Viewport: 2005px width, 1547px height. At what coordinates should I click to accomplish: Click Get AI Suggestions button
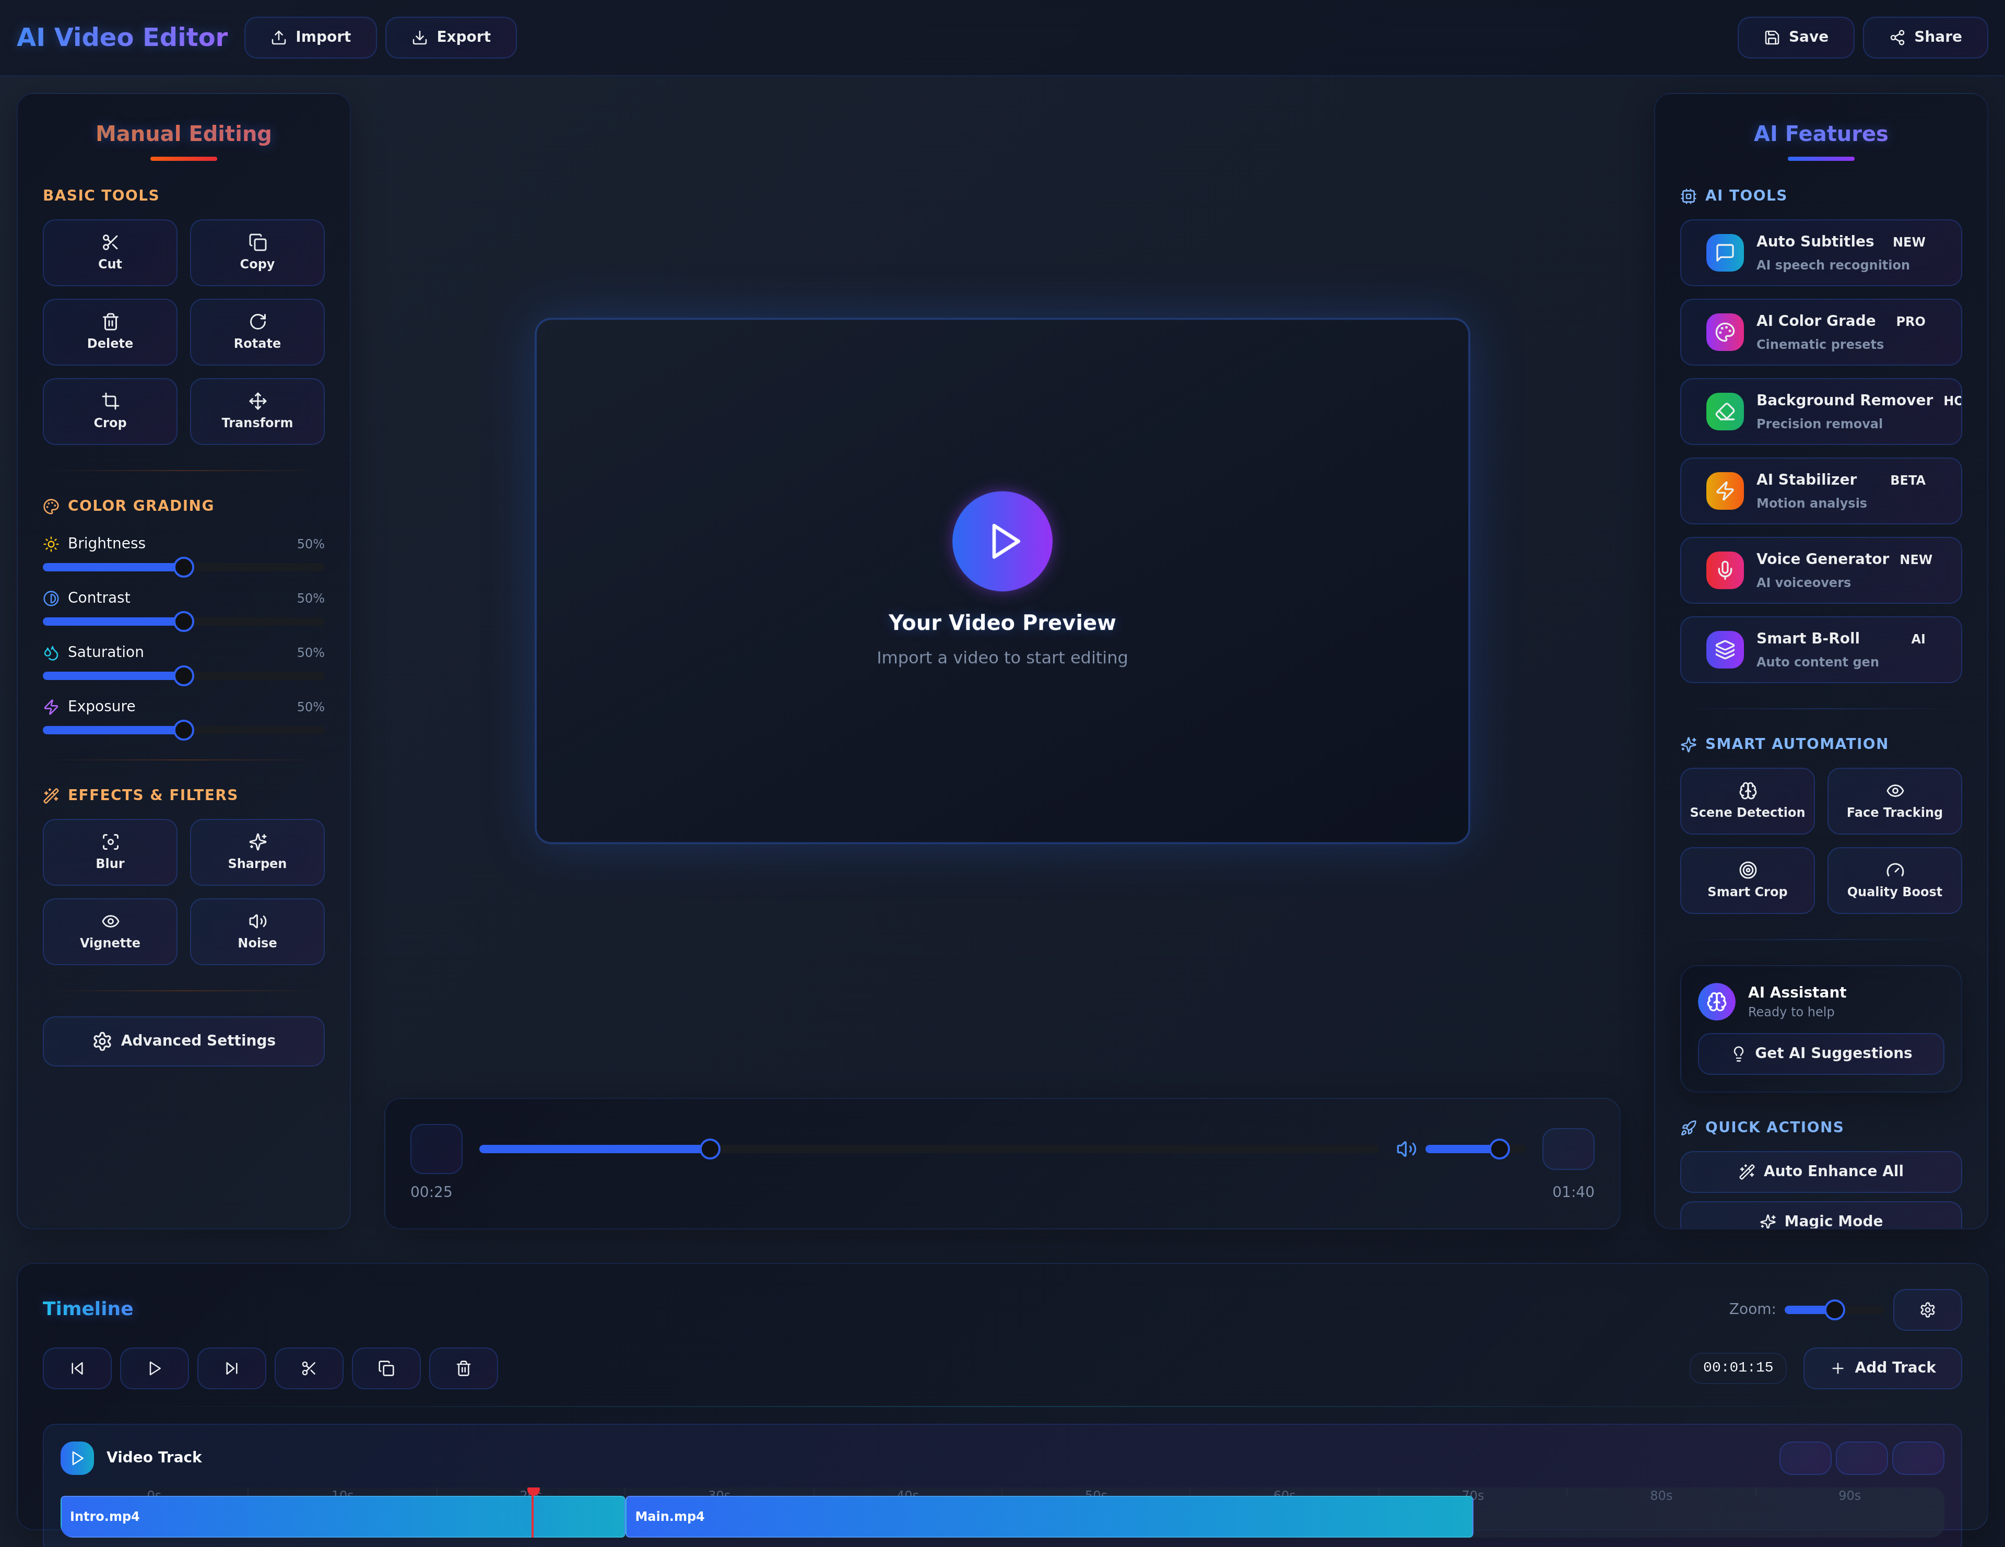(x=1821, y=1053)
